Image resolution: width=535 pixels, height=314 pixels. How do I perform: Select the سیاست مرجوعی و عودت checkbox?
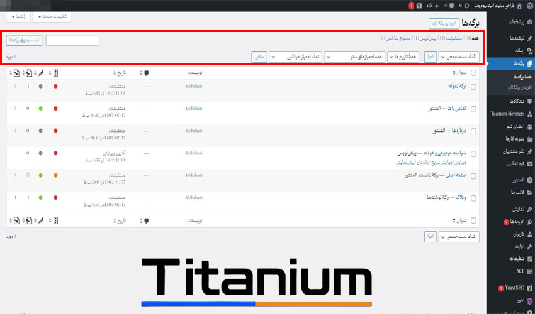click(473, 154)
